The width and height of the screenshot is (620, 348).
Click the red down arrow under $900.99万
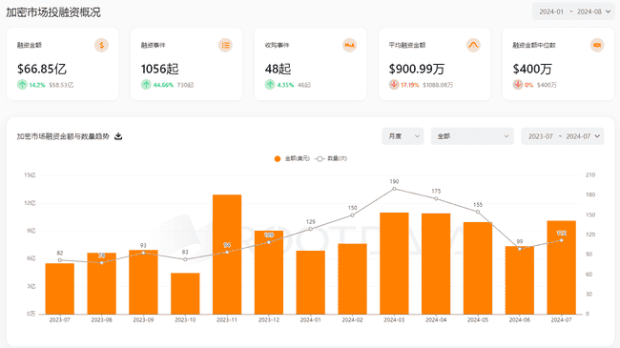[394, 85]
